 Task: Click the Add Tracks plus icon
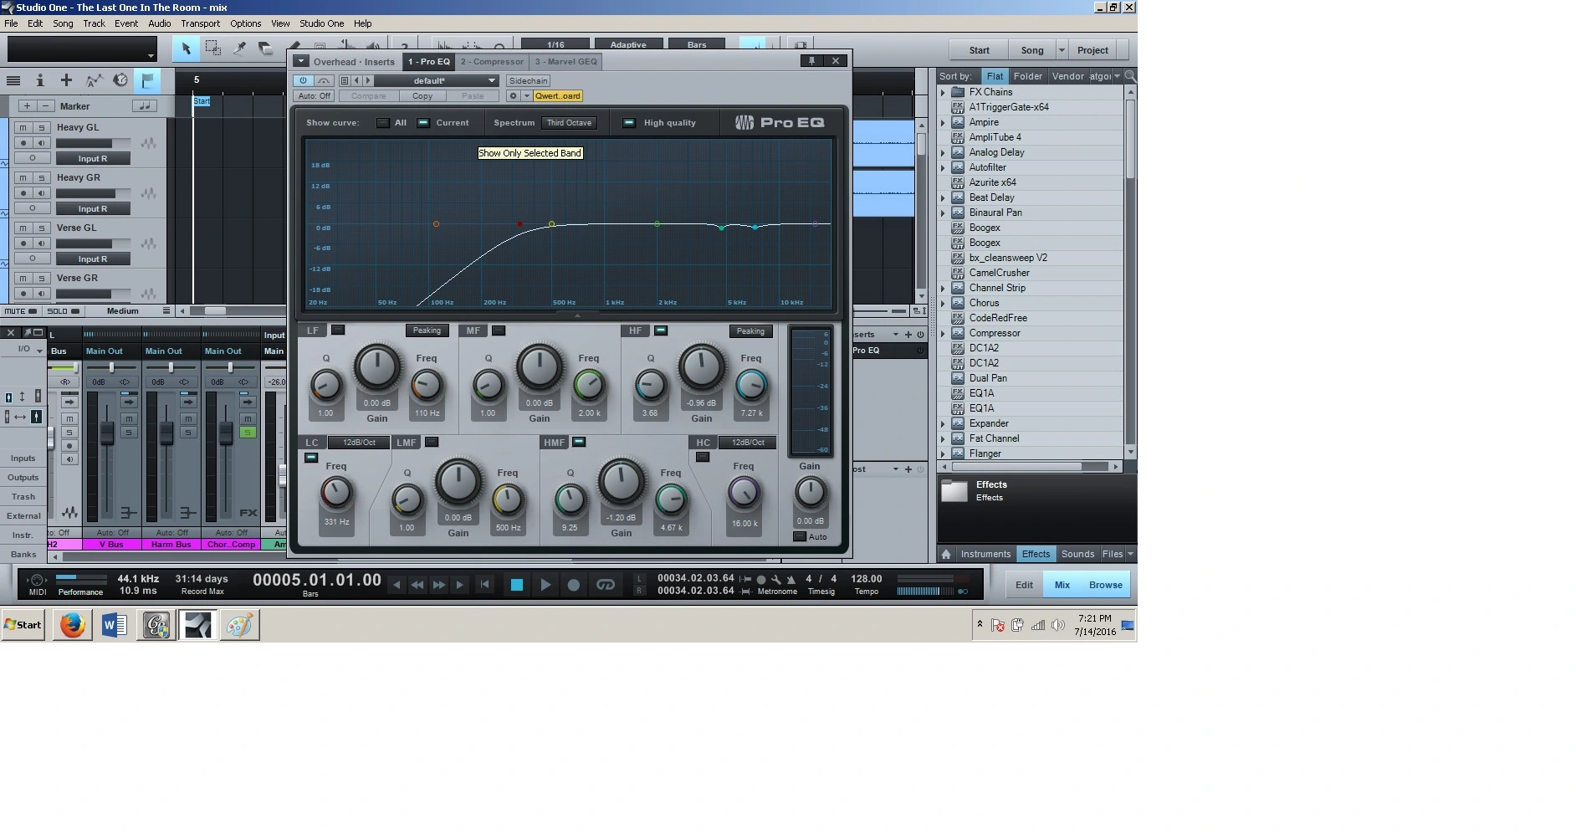pos(66,80)
